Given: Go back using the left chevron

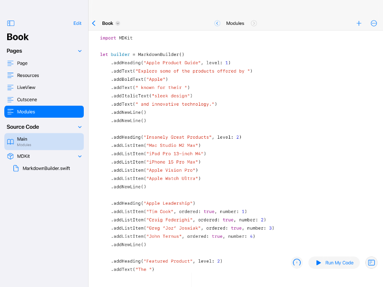Looking at the screenshot, I should tap(94, 23).
